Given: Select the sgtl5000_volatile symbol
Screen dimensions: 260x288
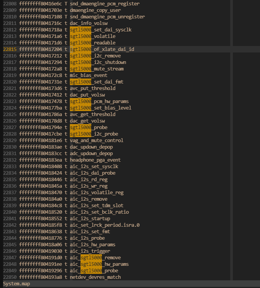Looking at the screenshot, I should click(93, 36).
